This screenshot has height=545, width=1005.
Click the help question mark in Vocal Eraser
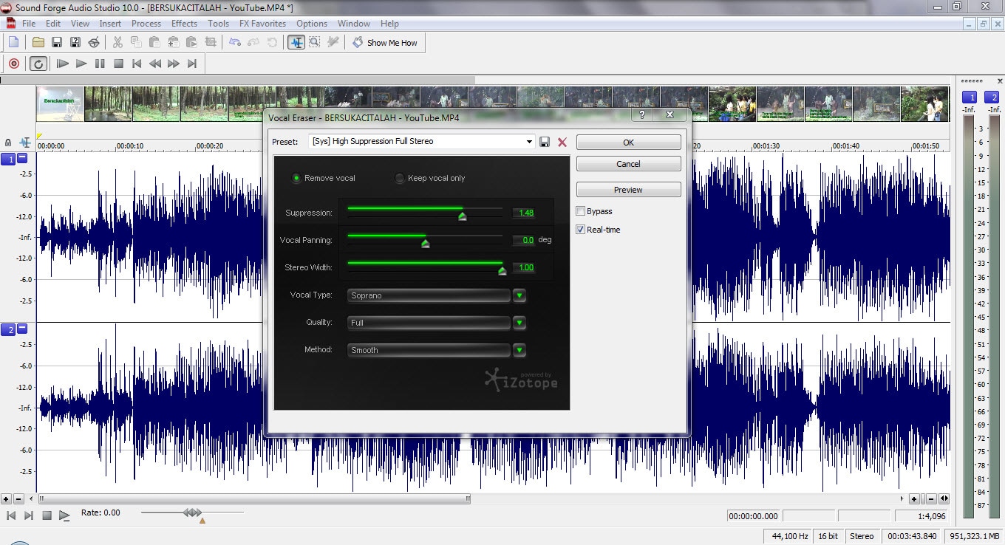click(x=641, y=115)
